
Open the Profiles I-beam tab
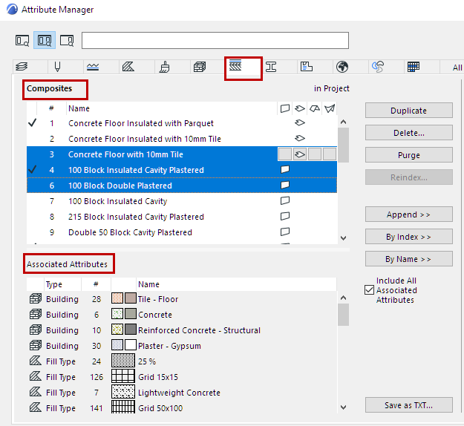(x=271, y=67)
